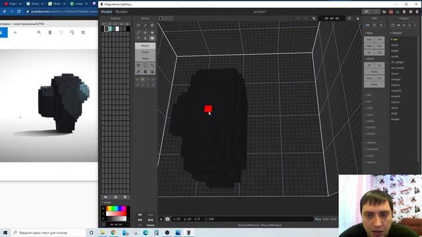422x237 pixels.
Task: Toggle the Edge display option
Action: point(150,215)
